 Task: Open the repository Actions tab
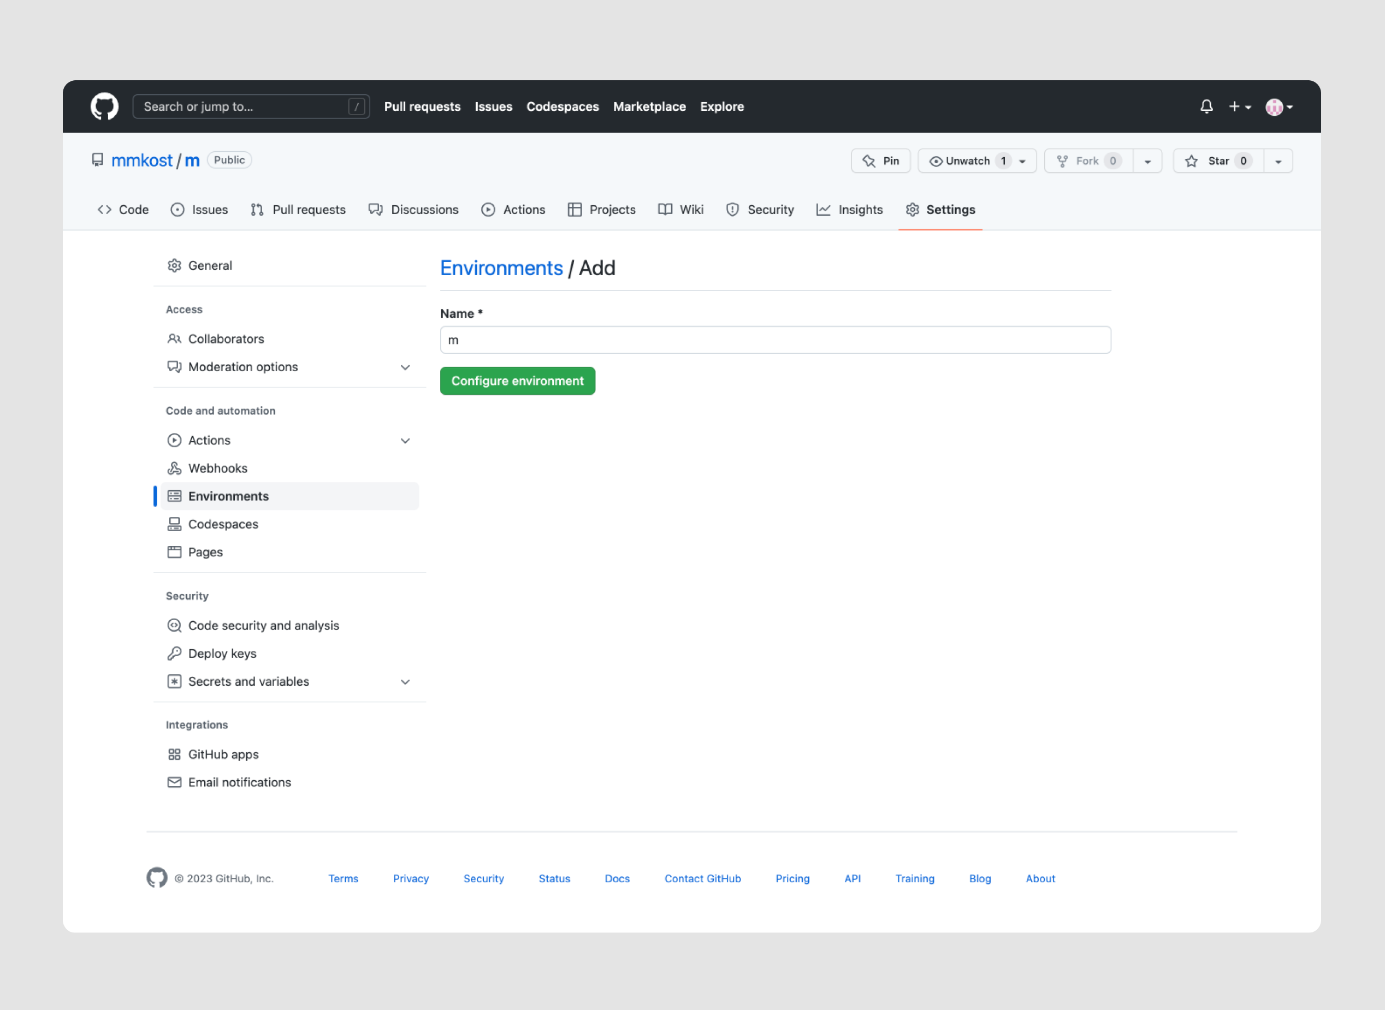pos(513,210)
